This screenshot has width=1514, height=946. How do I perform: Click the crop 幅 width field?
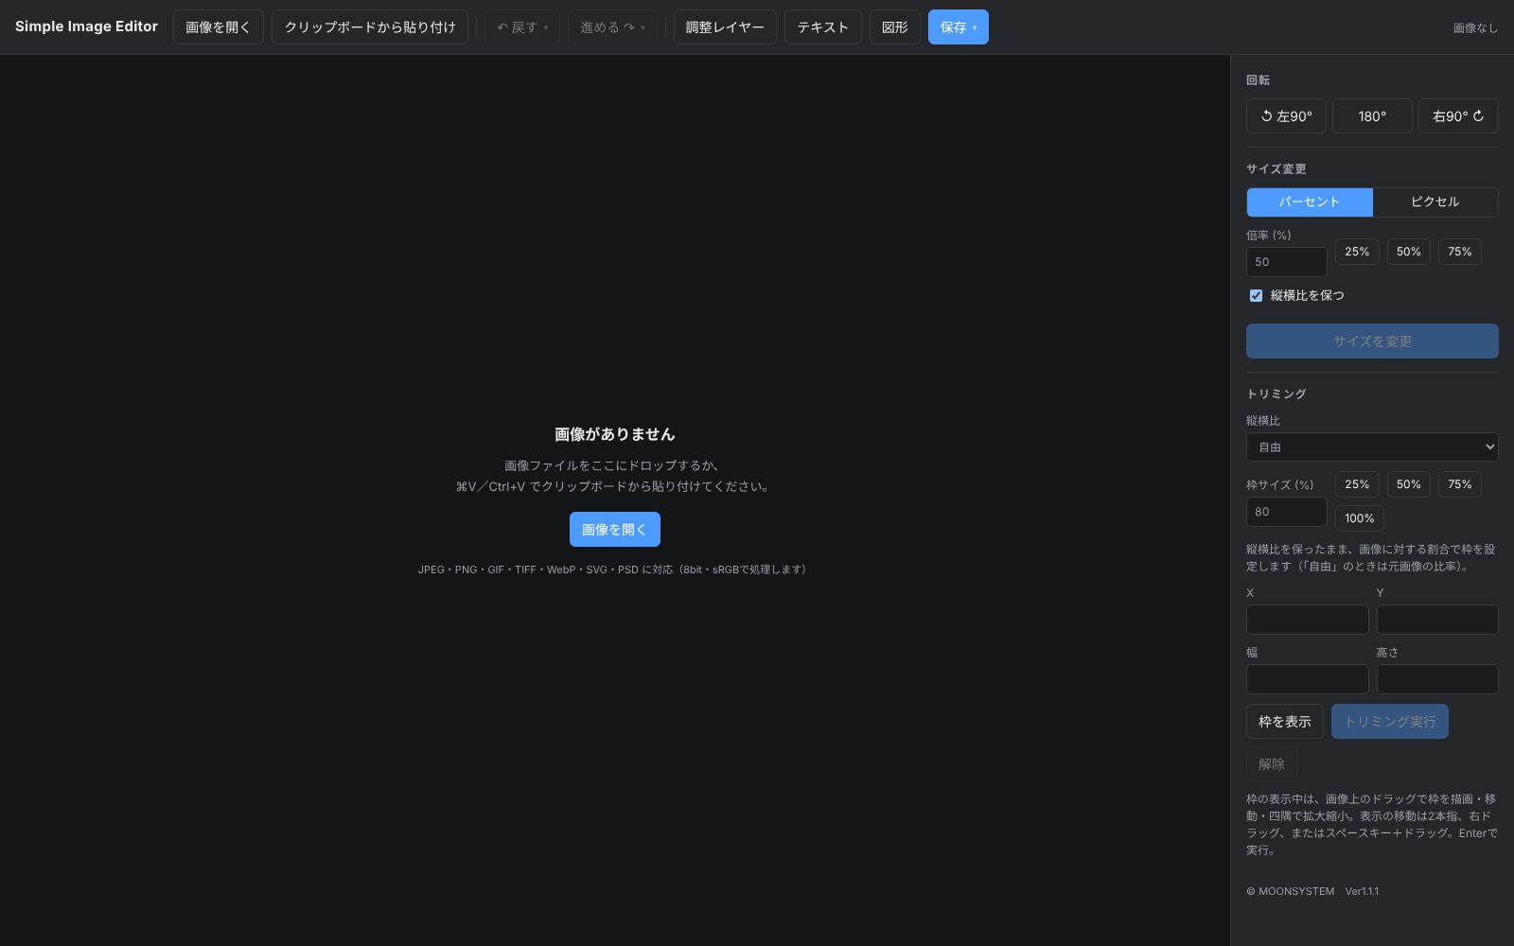1307,679
